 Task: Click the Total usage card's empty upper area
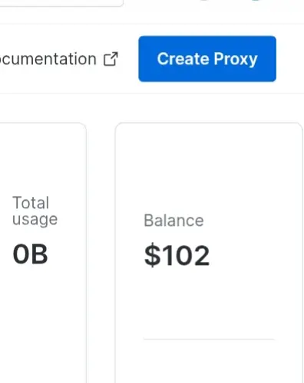click(42, 159)
